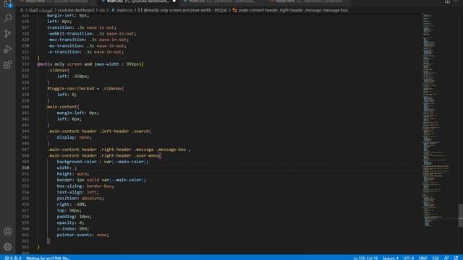Open the Run and Debug view
This screenshot has height=260, width=463.
click(8, 49)
